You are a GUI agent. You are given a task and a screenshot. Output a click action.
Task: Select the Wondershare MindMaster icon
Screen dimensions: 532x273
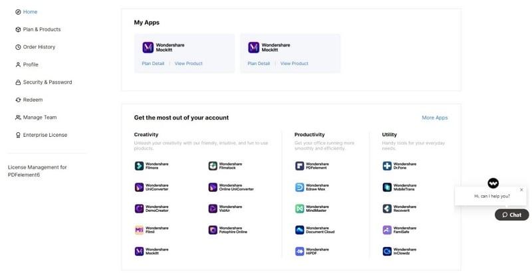299,209
